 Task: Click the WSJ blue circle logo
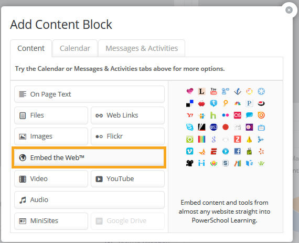[x=213, y=127]
